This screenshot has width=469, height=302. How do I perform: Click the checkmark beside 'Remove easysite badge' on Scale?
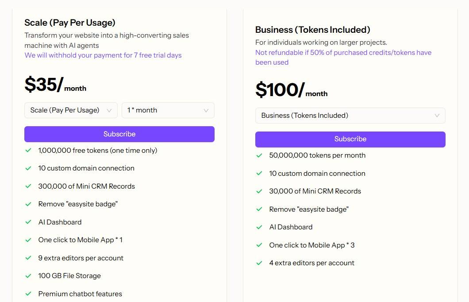click(x=29, y=204)
